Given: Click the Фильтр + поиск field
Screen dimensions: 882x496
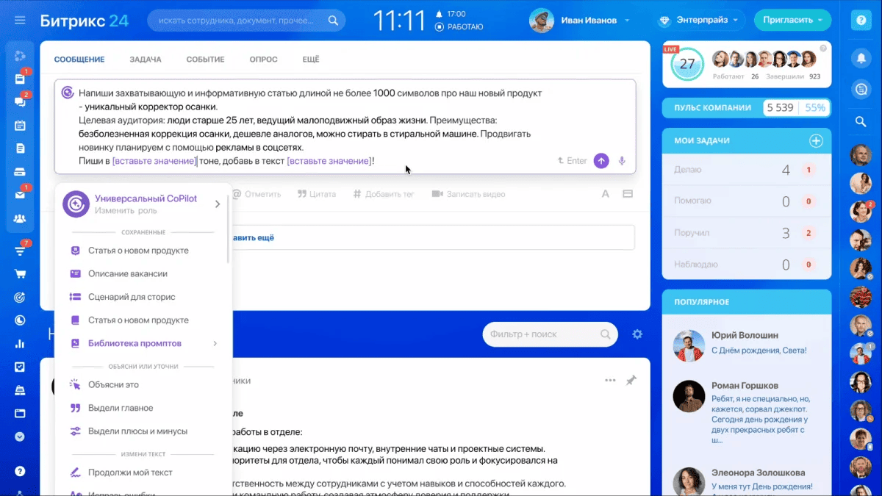Looking at the screenshot, I should [x=544, y=334].
